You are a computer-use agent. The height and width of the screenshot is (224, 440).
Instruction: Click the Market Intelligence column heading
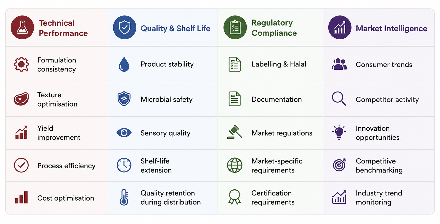click(x=391, y=28)
